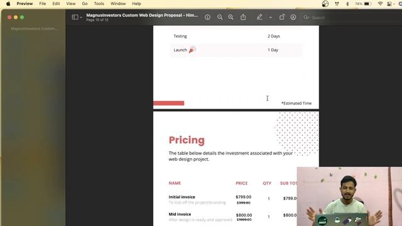The image size is (402, 226).
Task: Open the View menu
Action: tap(71, 4)
